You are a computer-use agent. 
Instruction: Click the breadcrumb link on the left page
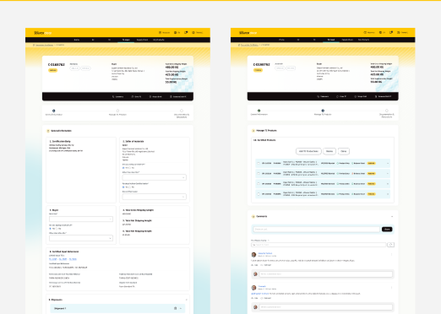[x=44, y=45]
